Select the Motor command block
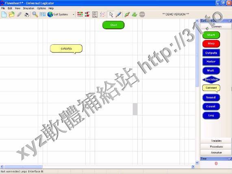Viewport: 232px width, 174px height. [211, 62]
